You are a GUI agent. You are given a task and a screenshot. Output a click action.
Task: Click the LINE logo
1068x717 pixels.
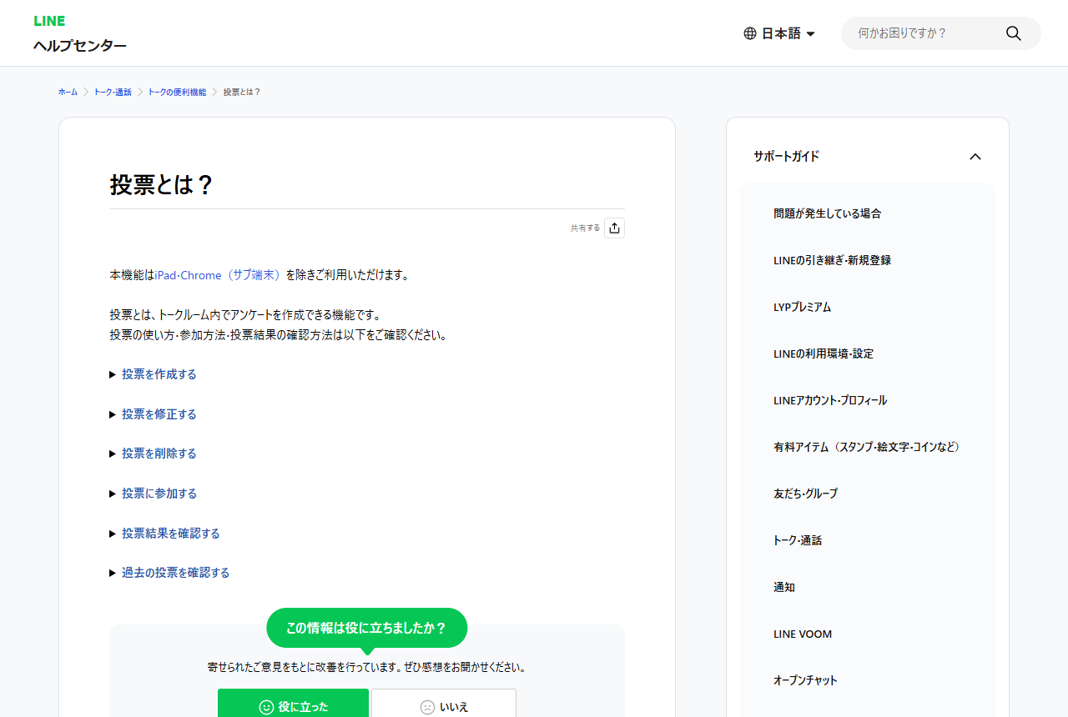pyautogui.click(x=49, y=21)
